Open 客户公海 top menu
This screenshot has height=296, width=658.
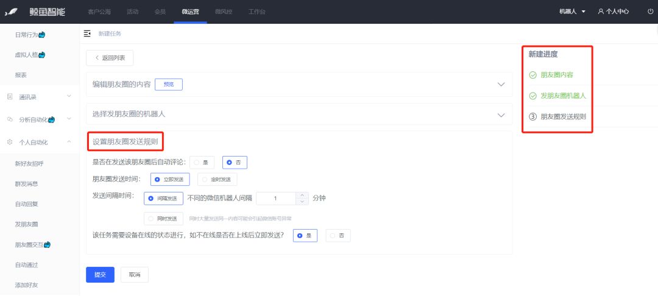click(99, 12)
